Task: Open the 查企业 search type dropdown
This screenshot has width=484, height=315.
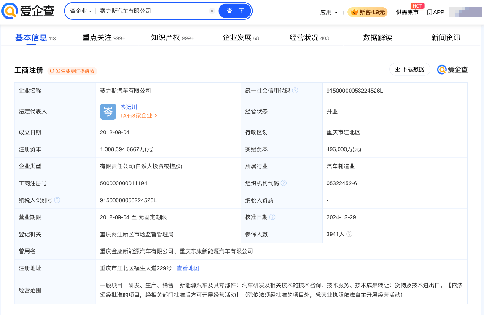Action: click(x=81, y=11)
